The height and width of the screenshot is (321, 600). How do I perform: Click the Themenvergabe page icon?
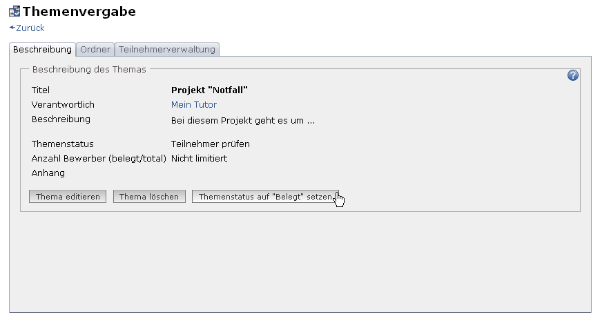click(14, 12)
